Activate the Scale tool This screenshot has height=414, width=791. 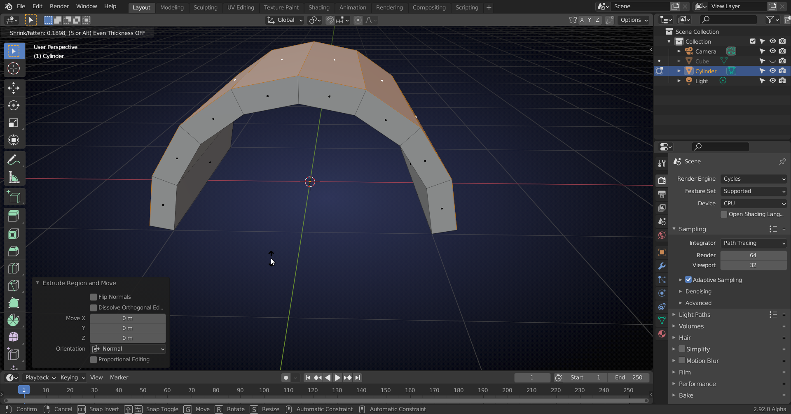point(14,123)
